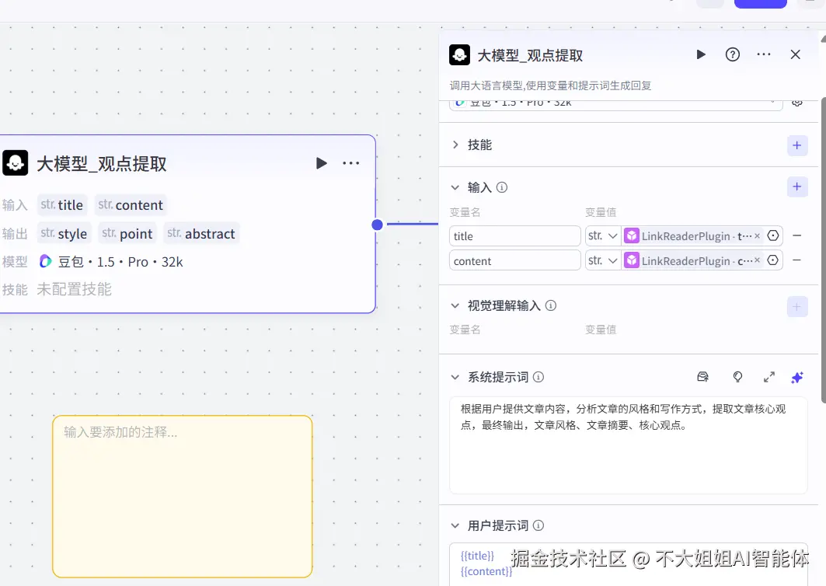Open model settings gear next to 豆包 model
This screenshot has width=826, height=586.
(x=797, y=102)
